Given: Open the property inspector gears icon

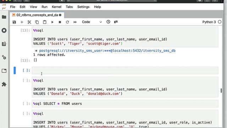Looking at the screenshot, I should pos(4,58).
